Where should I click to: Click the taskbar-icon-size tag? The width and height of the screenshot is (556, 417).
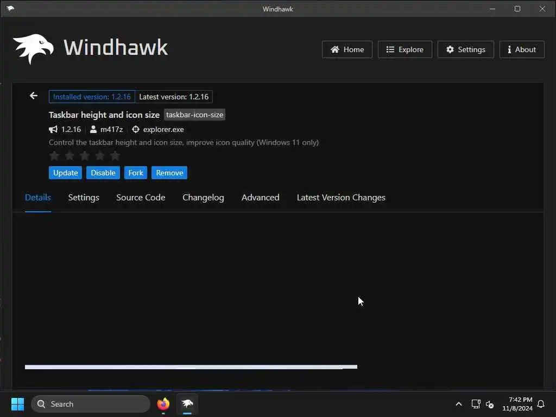tap(195, 115)
